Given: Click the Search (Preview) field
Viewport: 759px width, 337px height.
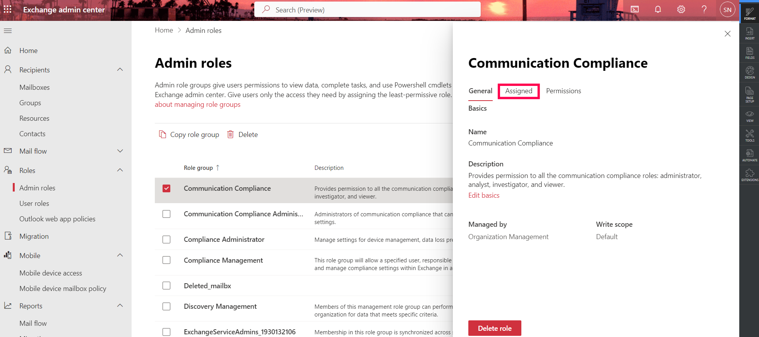Looking at the screenshot, I should (367, 9).
